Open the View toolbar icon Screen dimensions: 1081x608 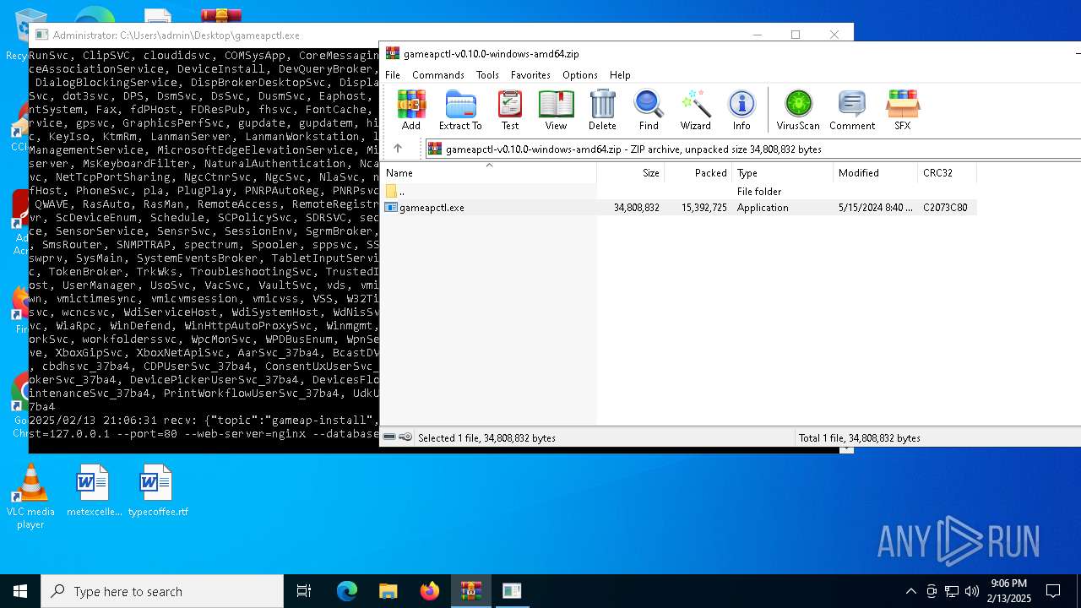click(556, 110)
